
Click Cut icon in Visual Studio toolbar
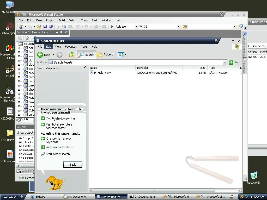coord(58,27)
